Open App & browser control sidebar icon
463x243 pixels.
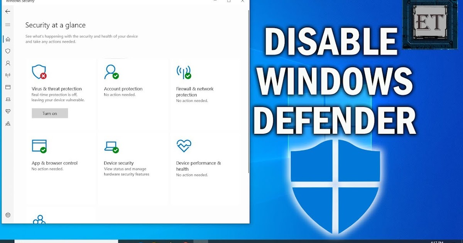click(x=8, y=87)
